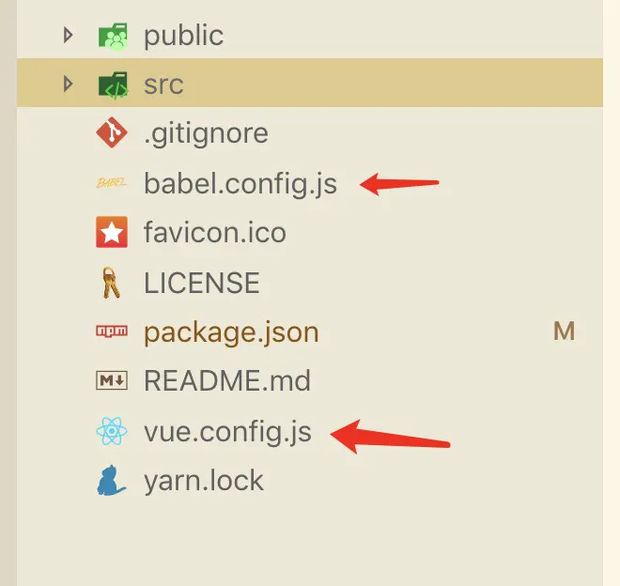Expand the public folder arrow
Image resolution: width=620 pixels, height=586 pixels.
[67, 36]
